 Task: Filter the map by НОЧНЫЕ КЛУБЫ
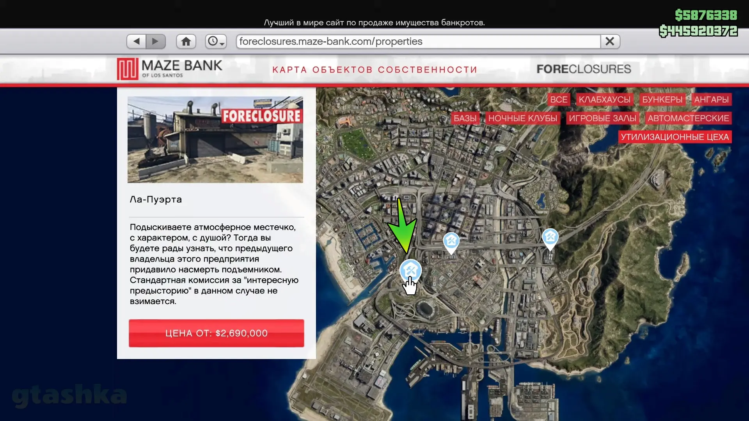[523, 118]
